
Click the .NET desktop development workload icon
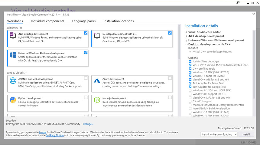13,35
